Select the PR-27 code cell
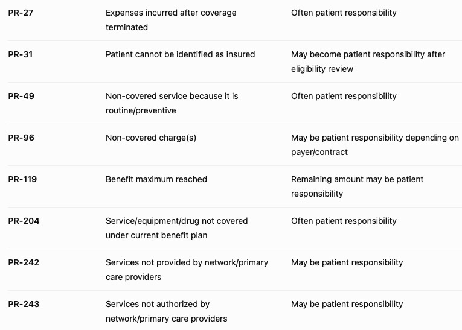This screenshot has height=330, width=462. coord(21,13)
